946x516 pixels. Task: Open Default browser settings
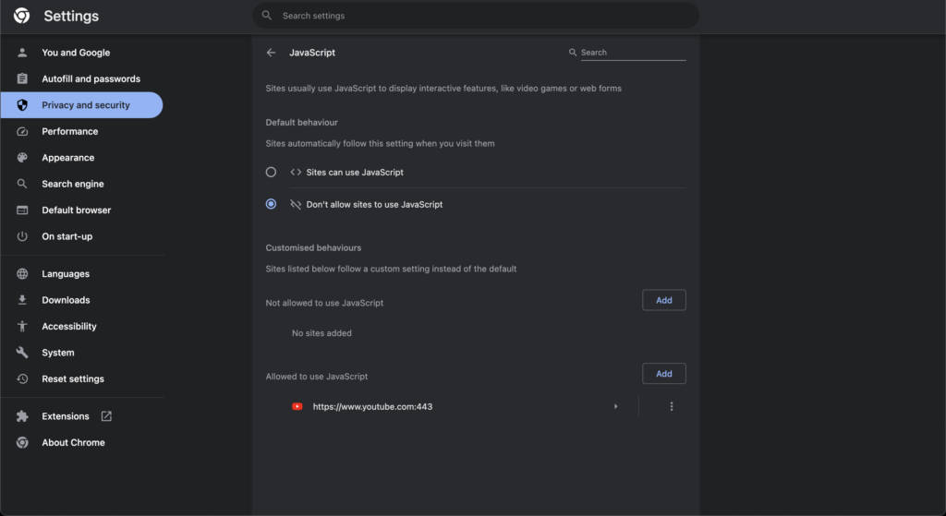[81, 210]
